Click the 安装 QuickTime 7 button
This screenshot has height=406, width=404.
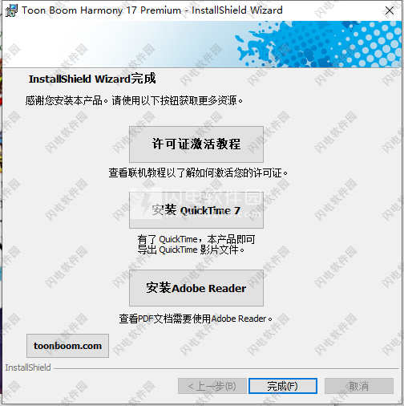(x=196, y=210)
